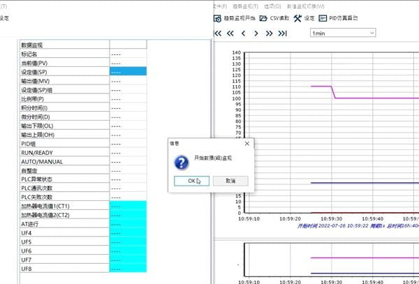Image resolution: width=419 pixels, height=284 pixels.
Task: Click the CSV读取 folder icon
Action: (264, 18)
